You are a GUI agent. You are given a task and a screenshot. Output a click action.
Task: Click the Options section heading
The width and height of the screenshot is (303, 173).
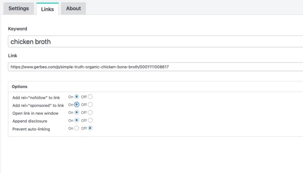tap(19, 87)
